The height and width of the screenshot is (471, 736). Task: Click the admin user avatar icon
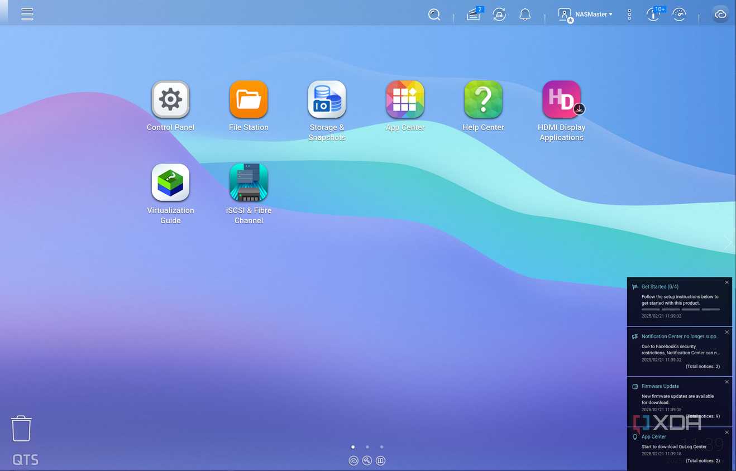(565, 15)
